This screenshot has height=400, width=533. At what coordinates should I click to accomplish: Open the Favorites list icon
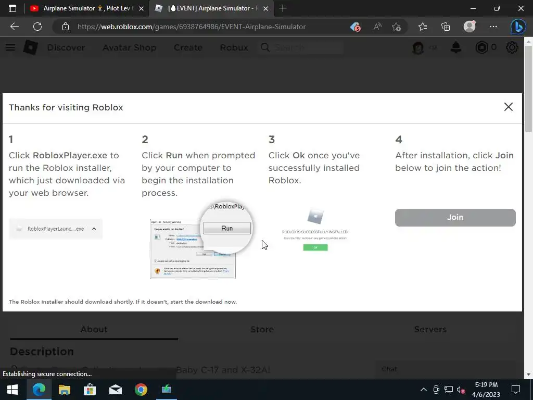423,27
